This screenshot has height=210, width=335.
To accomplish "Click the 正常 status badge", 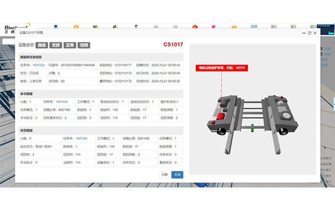I will (x=70, y=45).
